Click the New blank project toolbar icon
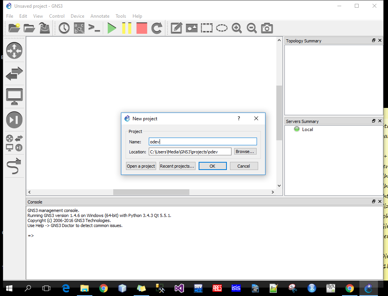The width and height of the screenshot is (388, 296). click(14, 28)
